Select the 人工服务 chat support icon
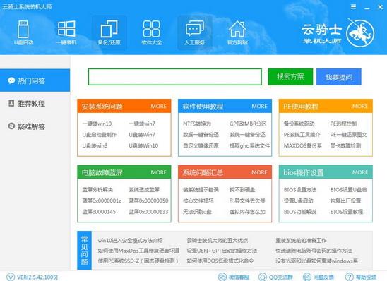This screenshot has width=387, height=281. pos(194,29)
